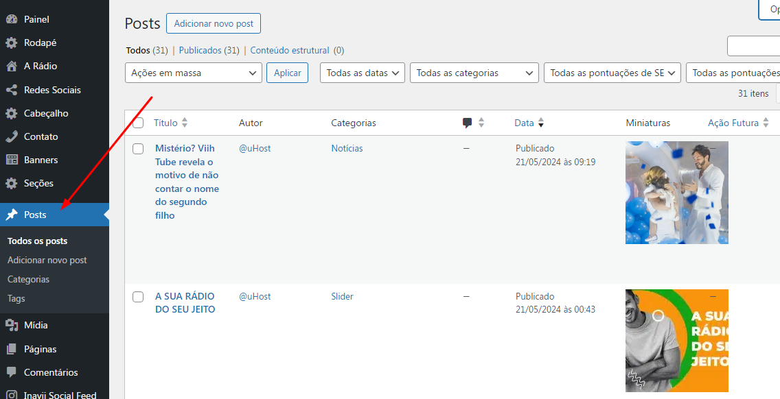Screen dimensions: 780x399
Task: Click the Adicionar novo post button
Action: click(x=213, y=23)
